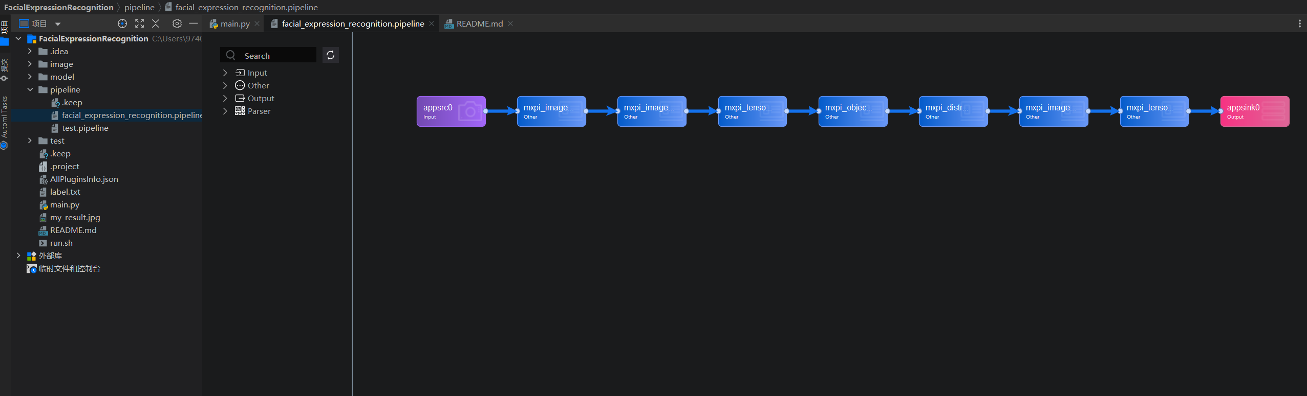
Task: Collapse the pipeline folder
Action: tap(30, 89)
